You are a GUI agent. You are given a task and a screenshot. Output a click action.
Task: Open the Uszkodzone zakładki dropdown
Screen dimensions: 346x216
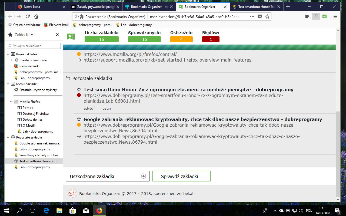[108, 176]
